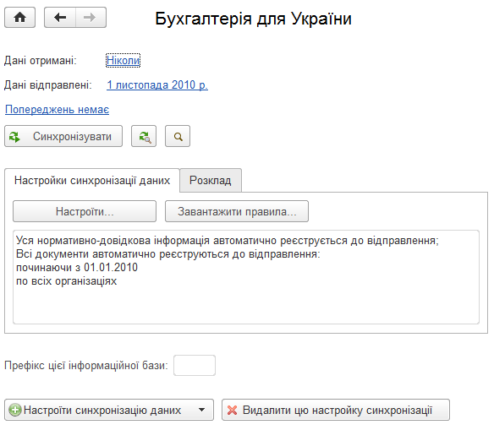This screenshot has width=494, height=430.
Task: Click the Дані отримані: label
Action: tap(41, 60)
